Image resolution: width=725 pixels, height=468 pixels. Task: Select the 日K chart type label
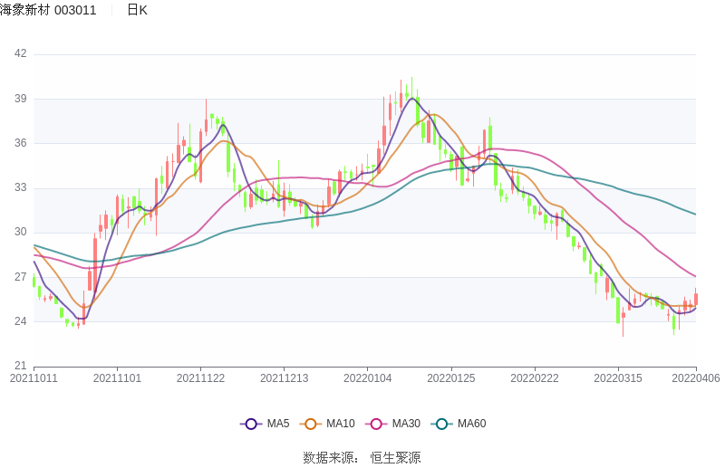coord(137,10)
